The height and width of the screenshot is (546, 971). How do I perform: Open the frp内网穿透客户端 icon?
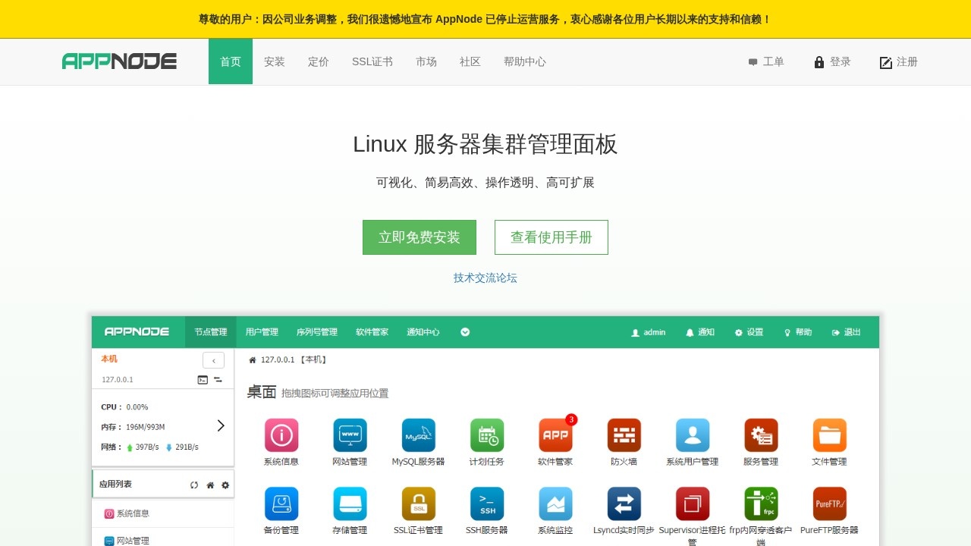pos(761,504)
